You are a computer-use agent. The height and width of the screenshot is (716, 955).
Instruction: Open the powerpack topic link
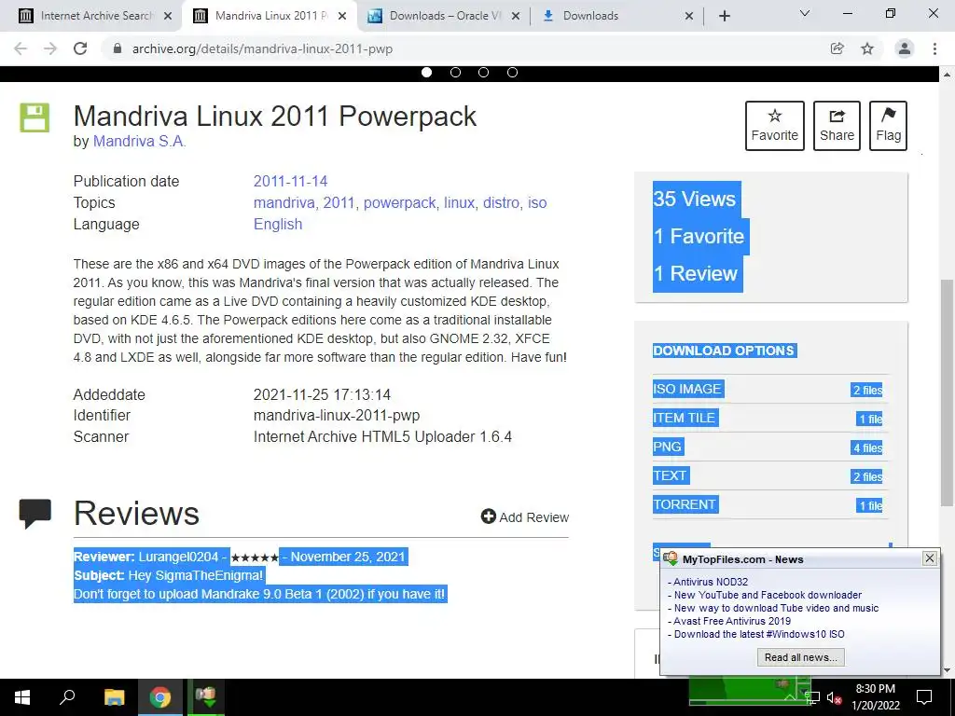[399, 202]
